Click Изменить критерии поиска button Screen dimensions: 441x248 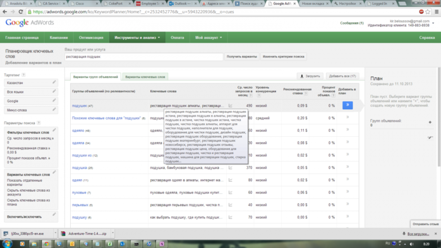point(284,57)
